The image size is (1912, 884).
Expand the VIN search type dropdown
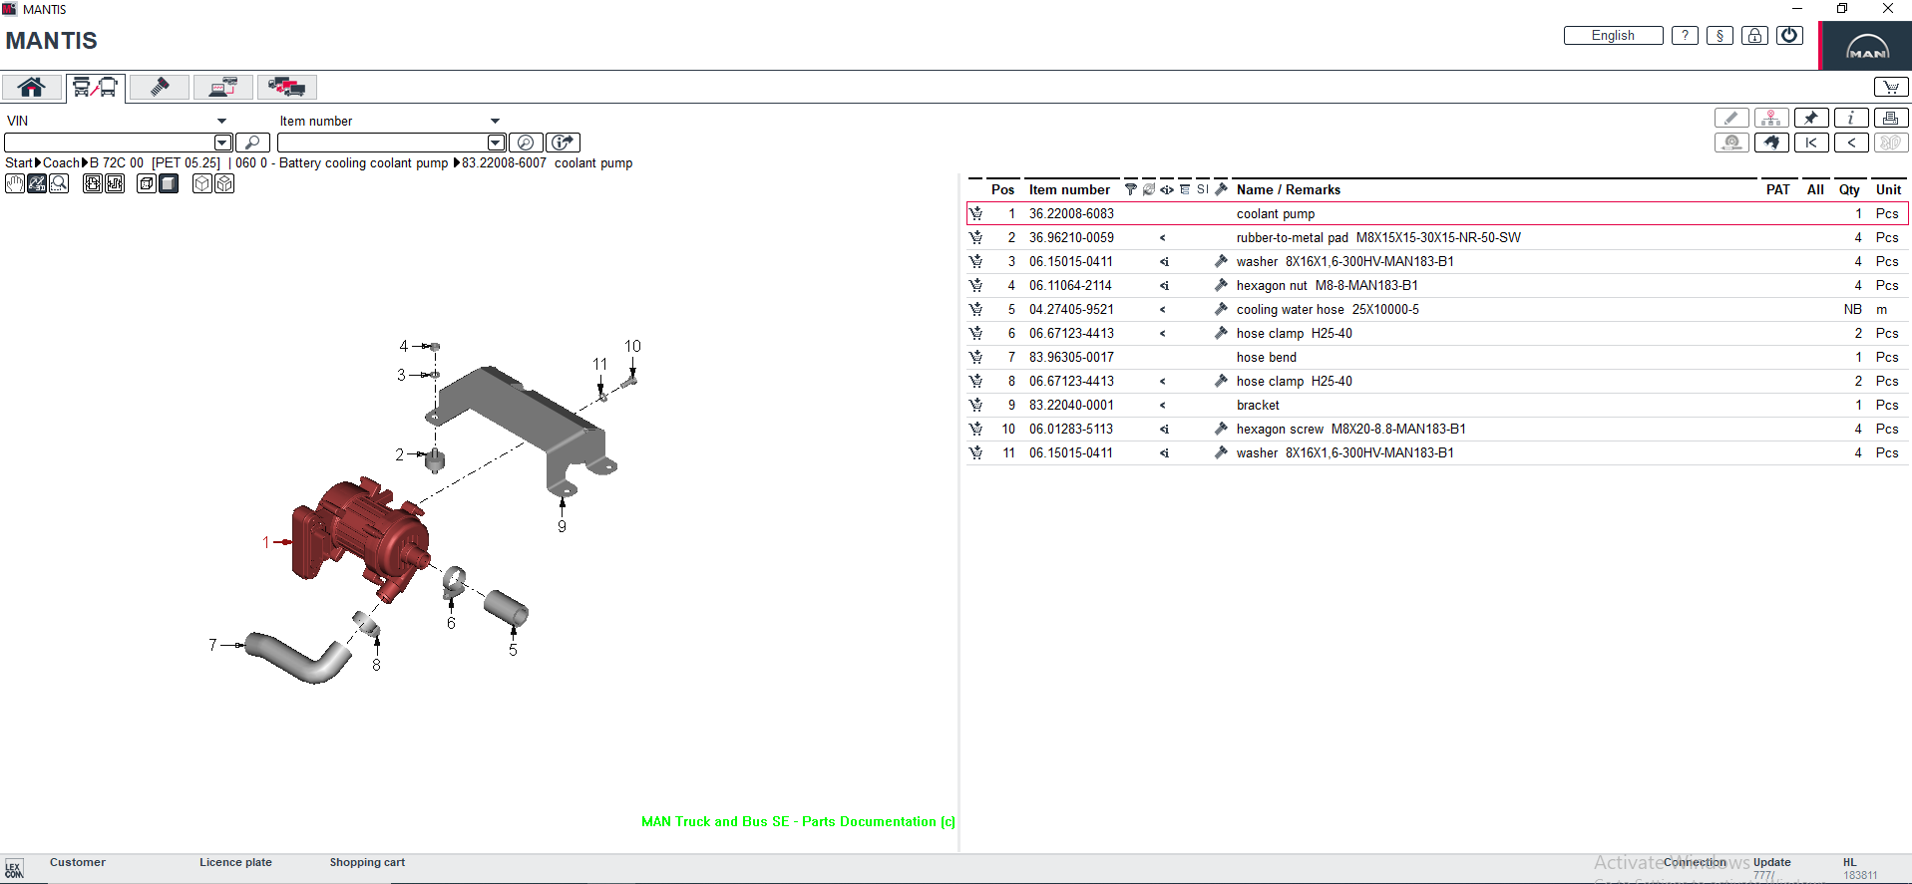click(x=221, y=121)
